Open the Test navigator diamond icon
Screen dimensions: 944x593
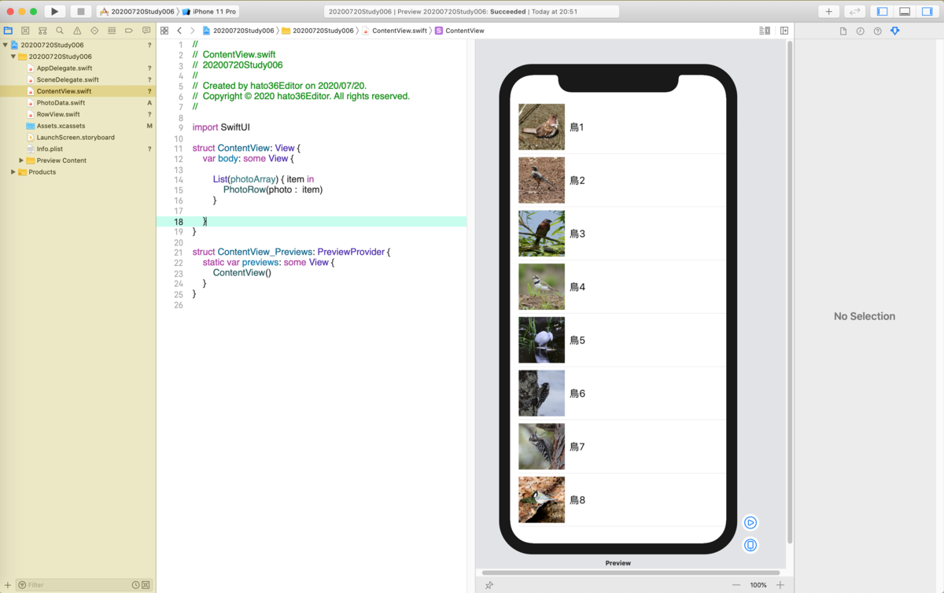94,31
